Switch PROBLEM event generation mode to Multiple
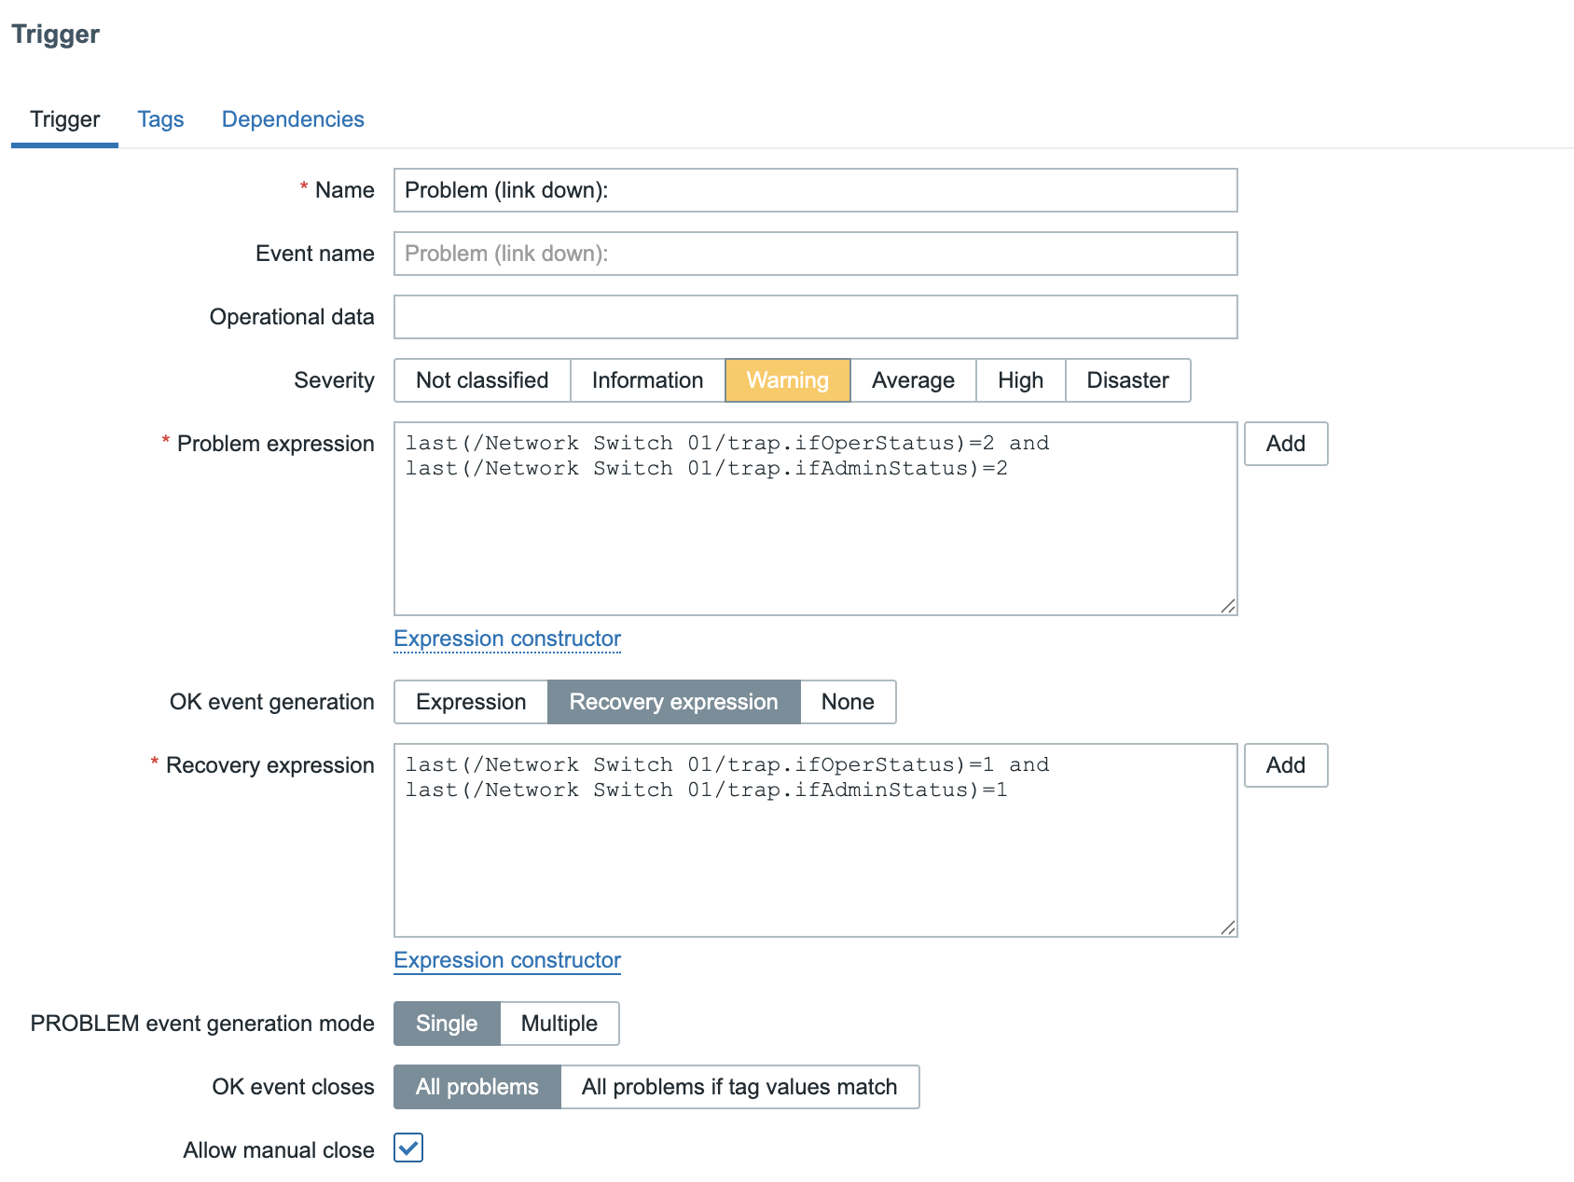Viewport: 1574px width, 1182px height. tap(559, 1024)
